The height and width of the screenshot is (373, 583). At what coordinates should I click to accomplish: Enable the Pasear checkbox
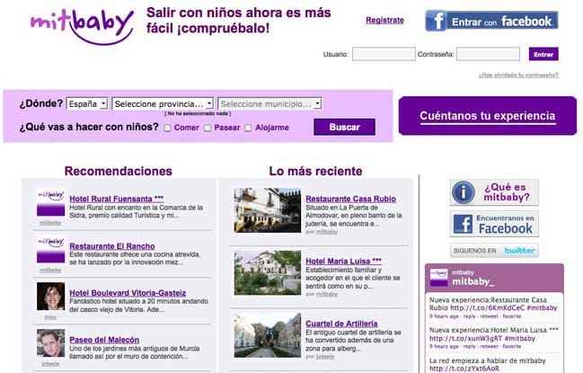208,129
